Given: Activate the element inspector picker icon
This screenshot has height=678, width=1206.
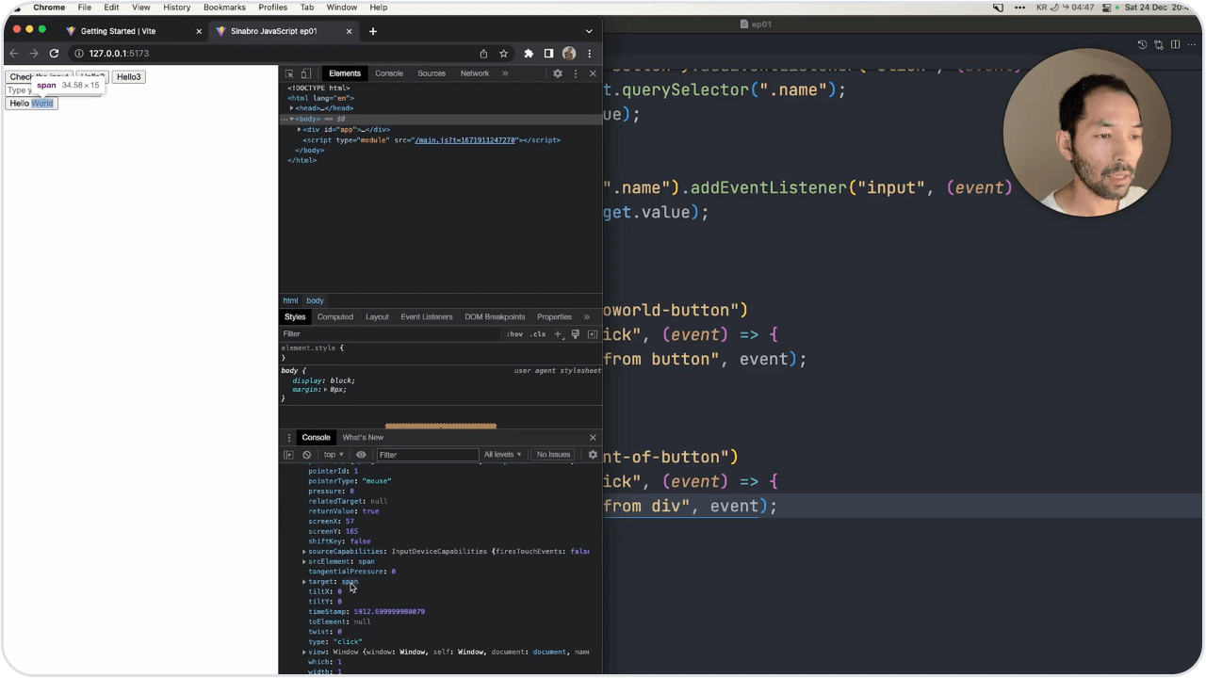Looking at the screenshot, I should click(x=289, y=73).
